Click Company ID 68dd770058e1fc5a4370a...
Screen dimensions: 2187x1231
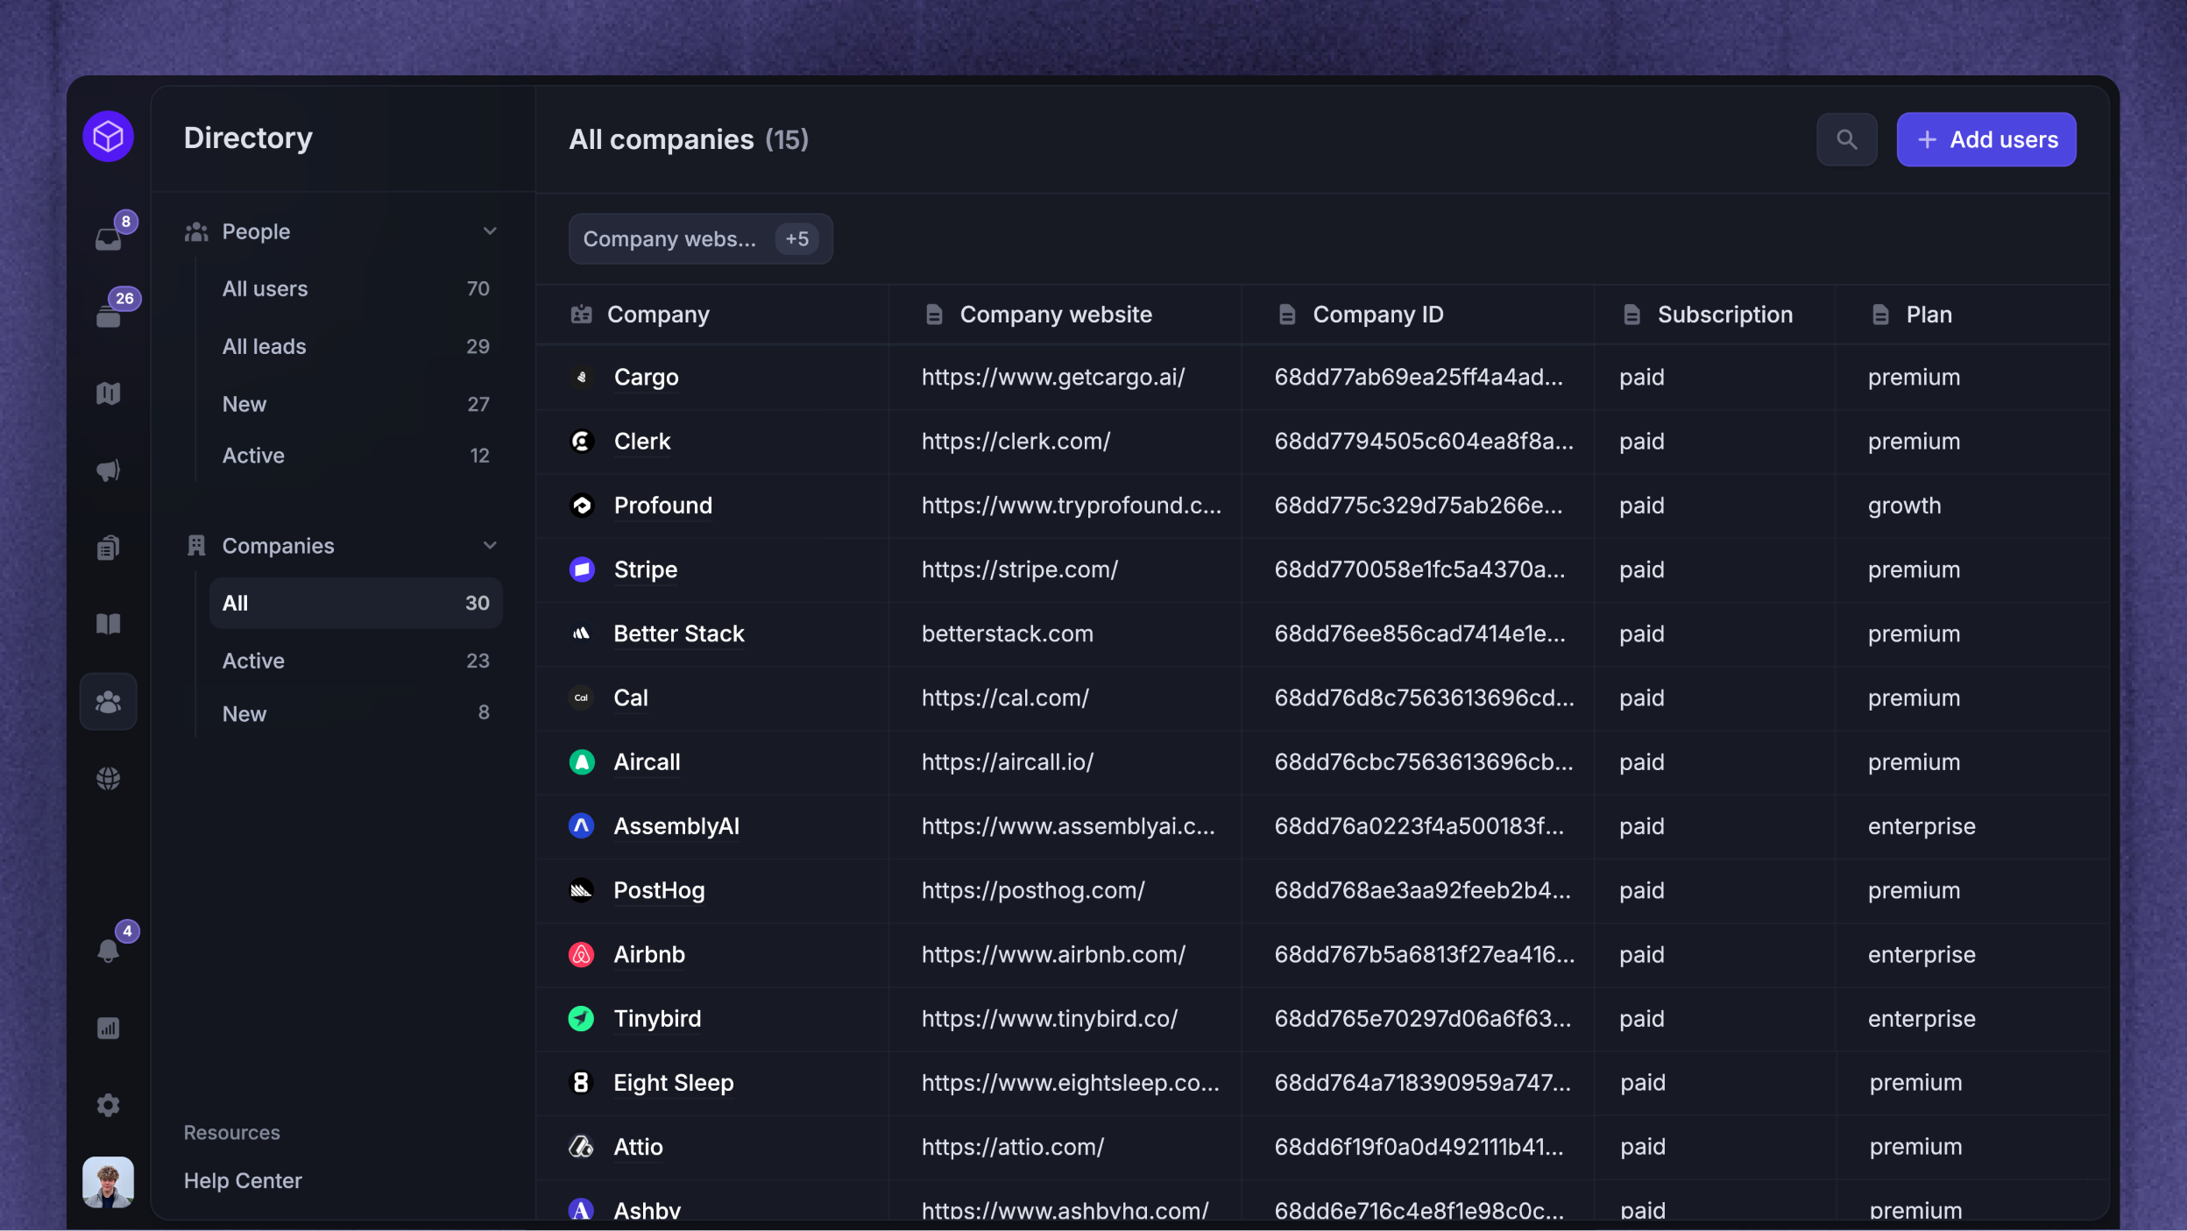pyautogui.click(x=1419, y=570)
